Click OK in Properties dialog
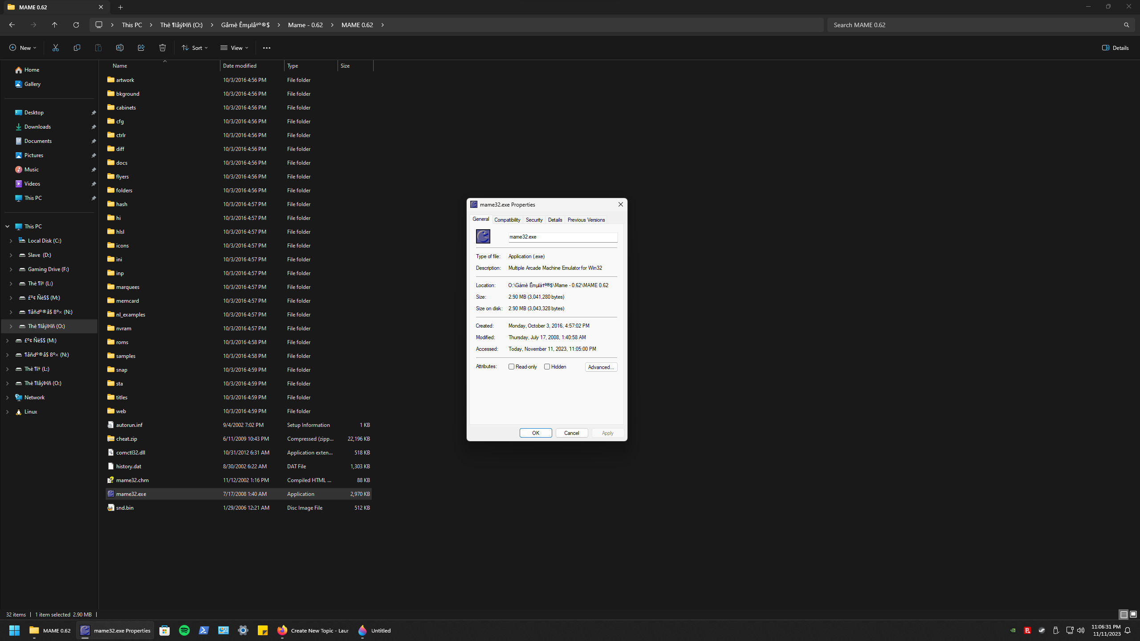Image resolution: width=1140 pixels, height=641 pixels. point(536,433)
